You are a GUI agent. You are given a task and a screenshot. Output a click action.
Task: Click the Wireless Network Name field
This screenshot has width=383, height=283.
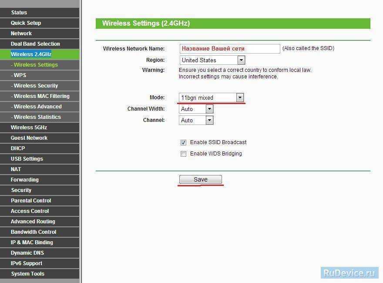click(x=229, y=49)
